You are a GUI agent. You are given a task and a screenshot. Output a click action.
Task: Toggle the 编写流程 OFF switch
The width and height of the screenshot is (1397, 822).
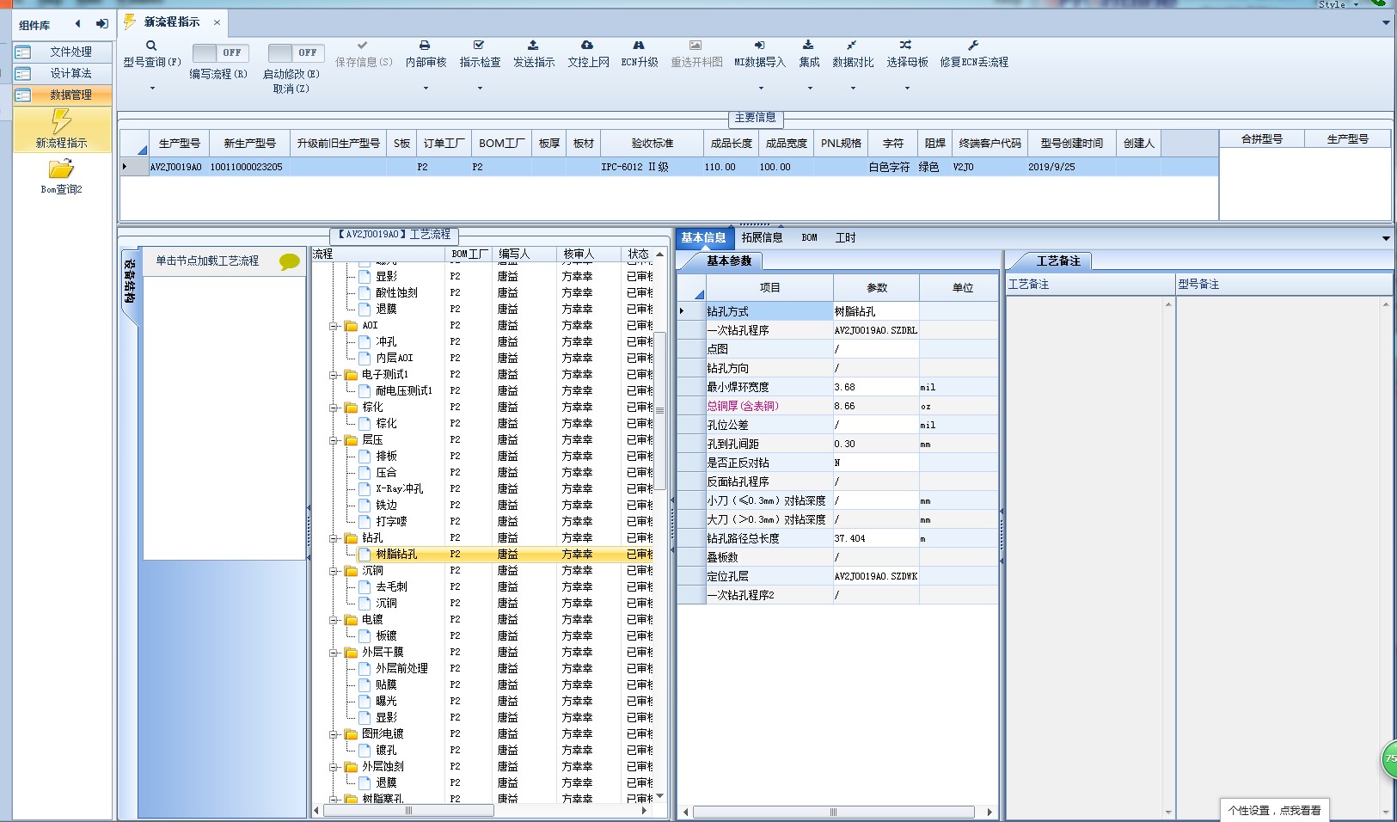point(221,52)
